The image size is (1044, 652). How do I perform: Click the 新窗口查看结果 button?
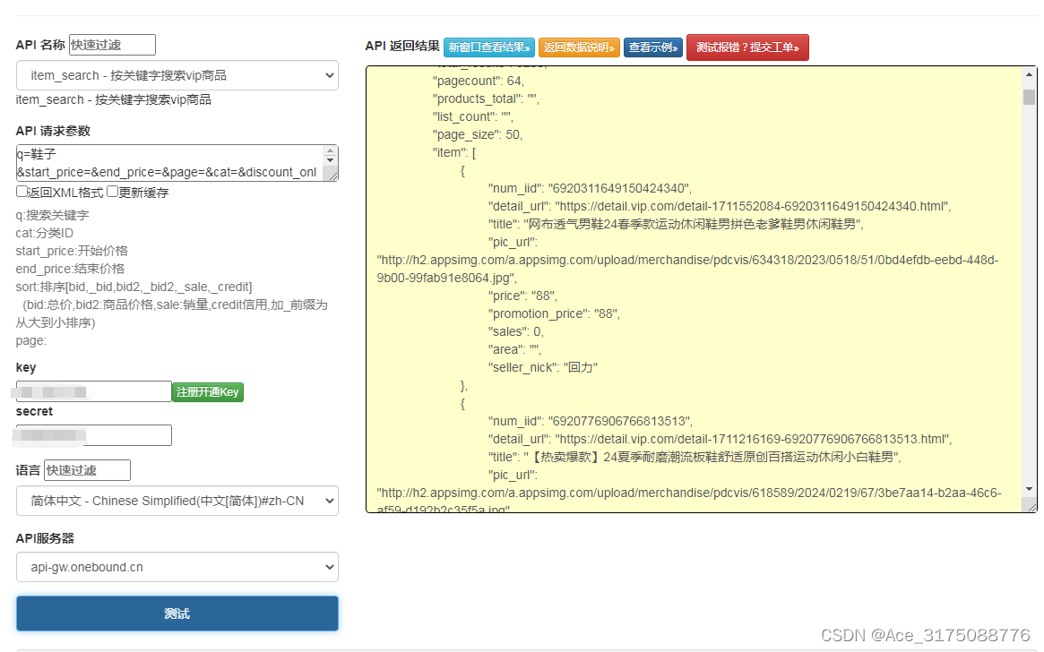point(488,47)
